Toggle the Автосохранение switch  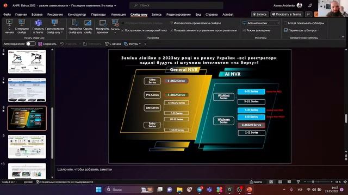pyautogui.click(x=31, y=44)
